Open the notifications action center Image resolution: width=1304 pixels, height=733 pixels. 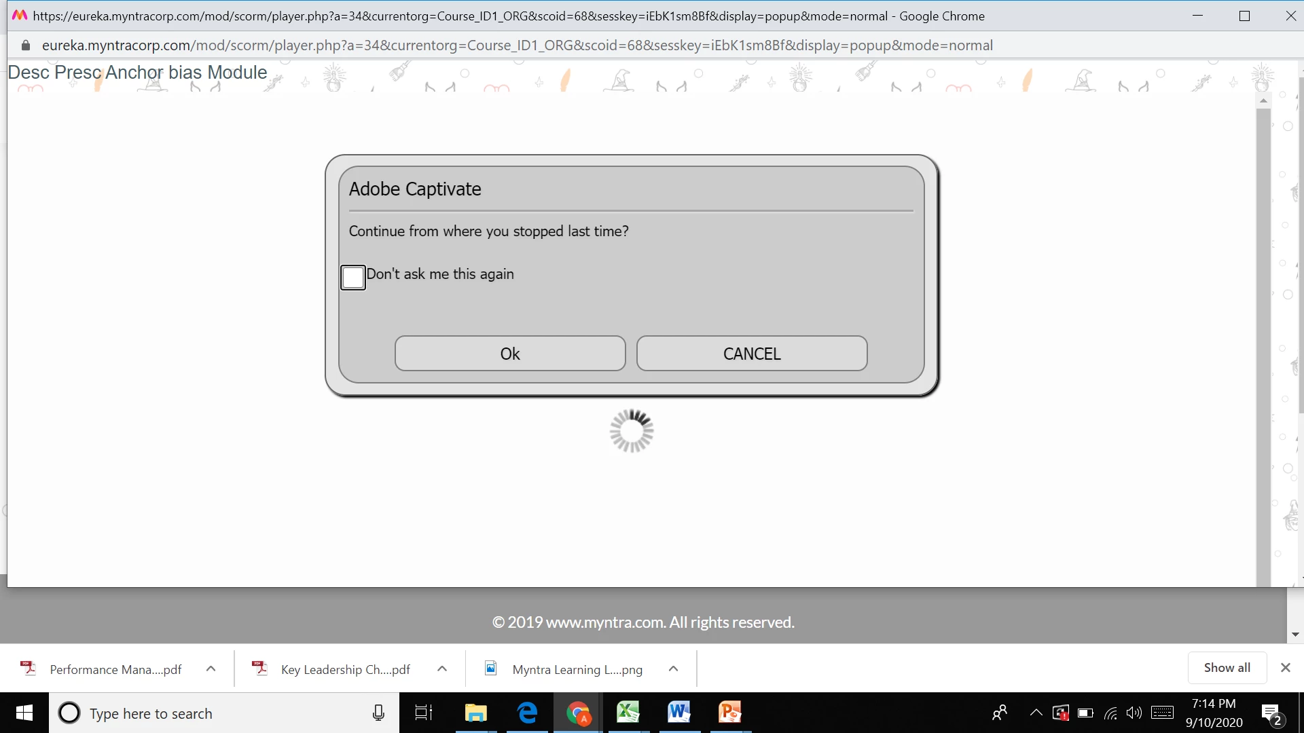[1271, 714]
